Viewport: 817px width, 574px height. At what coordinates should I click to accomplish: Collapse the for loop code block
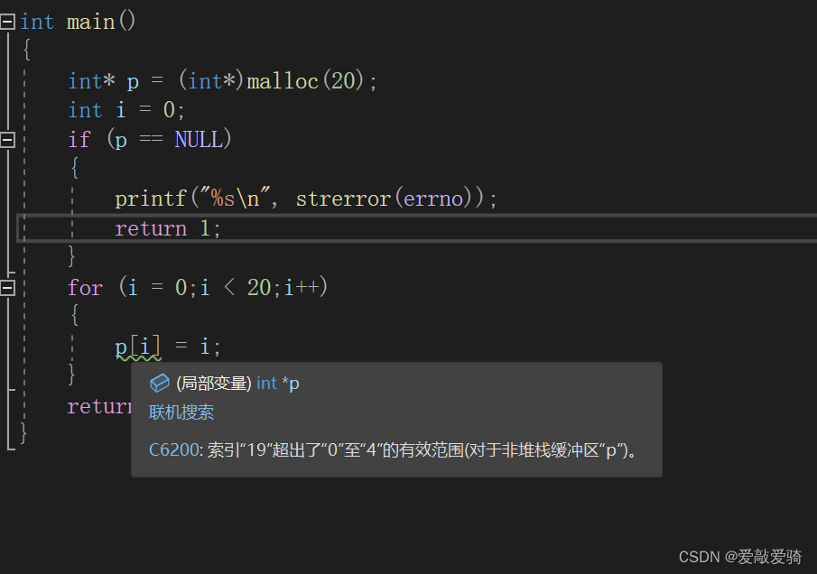9,287
